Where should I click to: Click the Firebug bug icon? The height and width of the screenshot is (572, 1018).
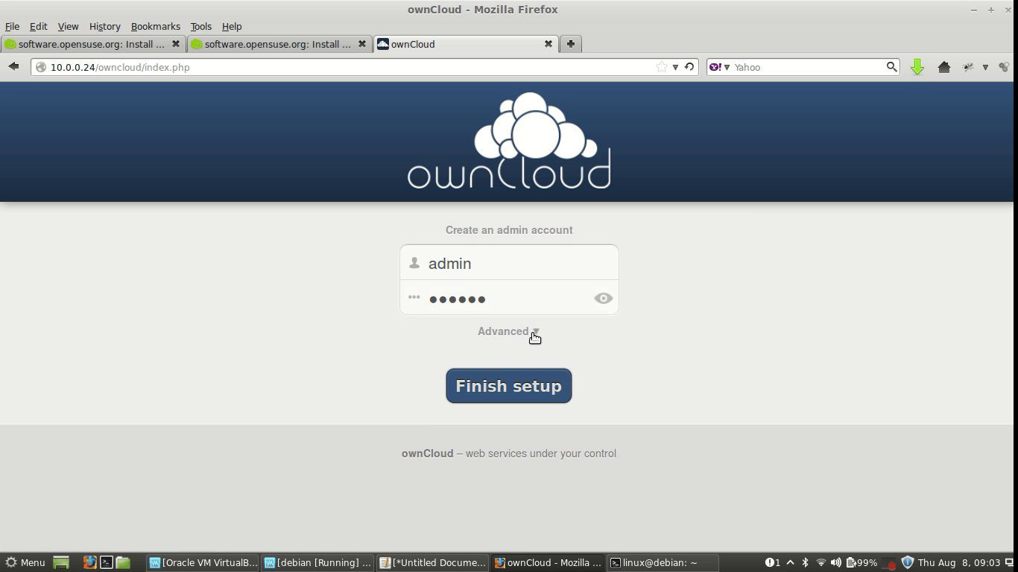[968, 67]
